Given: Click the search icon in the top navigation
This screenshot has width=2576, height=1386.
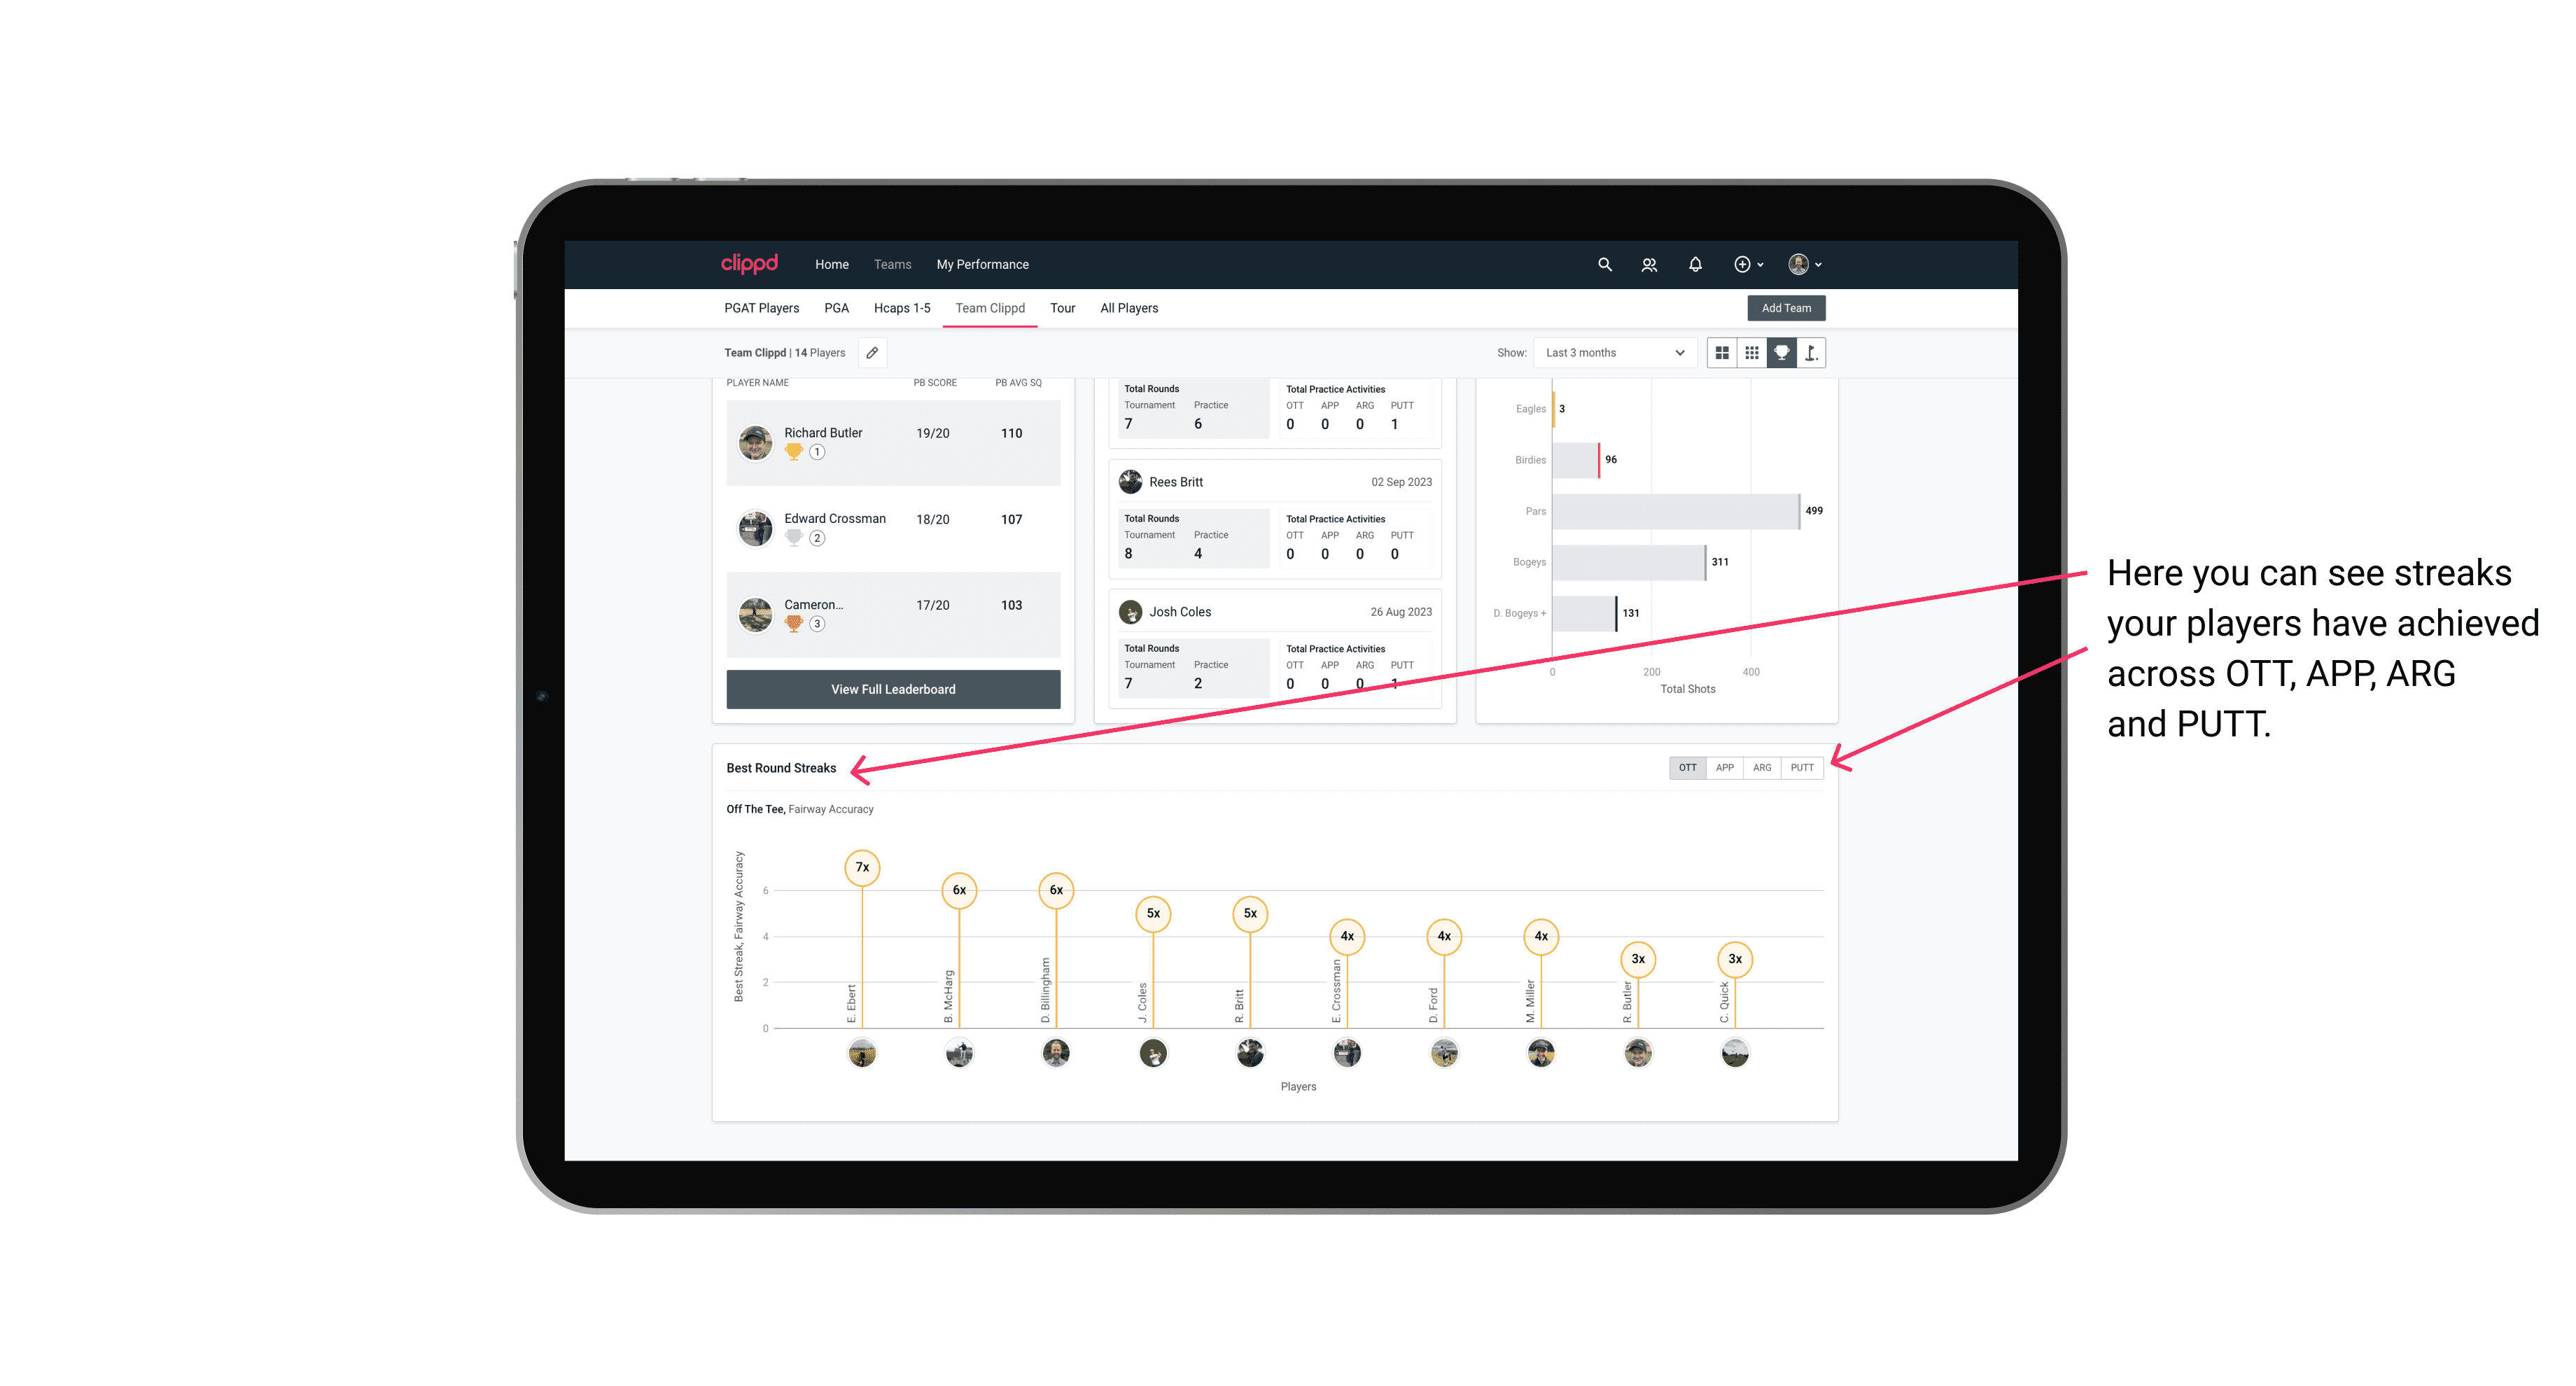Looking at the screenshot, I should [1604, 265].
